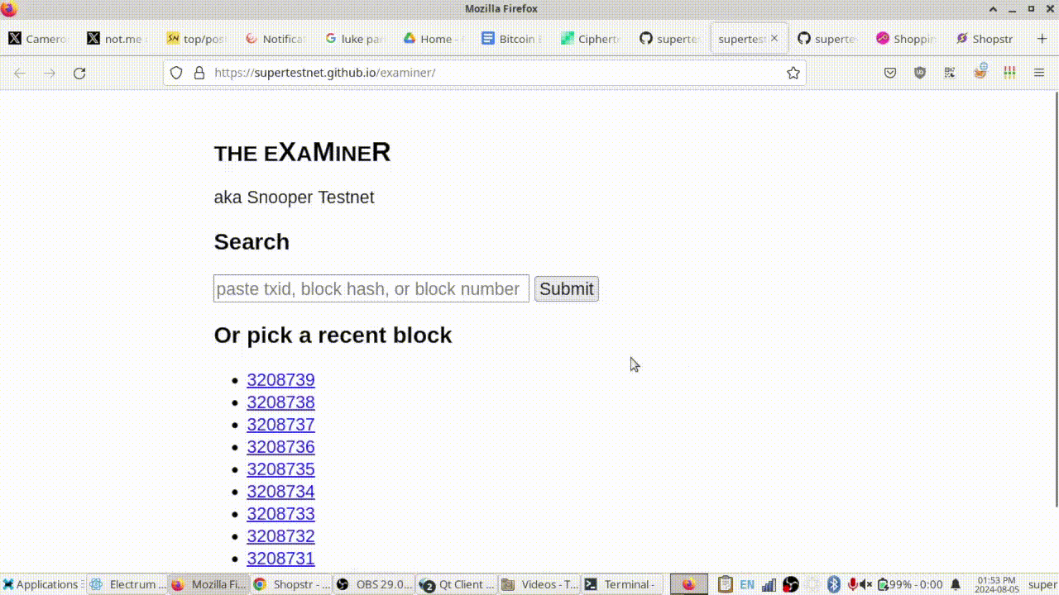Open the Bluetooth tray icon

[x=833, y=584]
